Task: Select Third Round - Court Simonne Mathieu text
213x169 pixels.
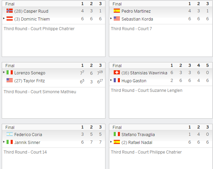Action: [x=40, y=92]
